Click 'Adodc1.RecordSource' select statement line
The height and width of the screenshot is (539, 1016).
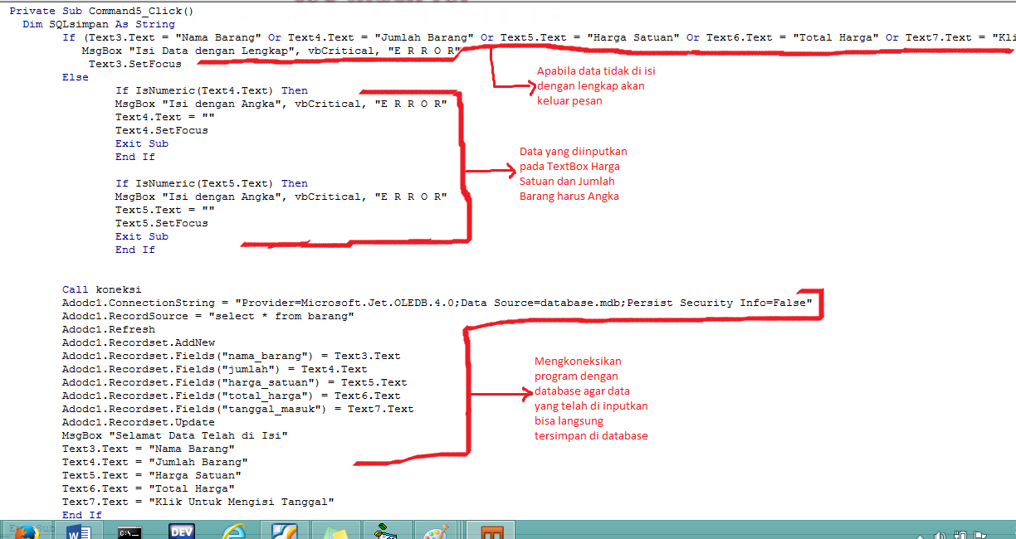coord(208,316)
